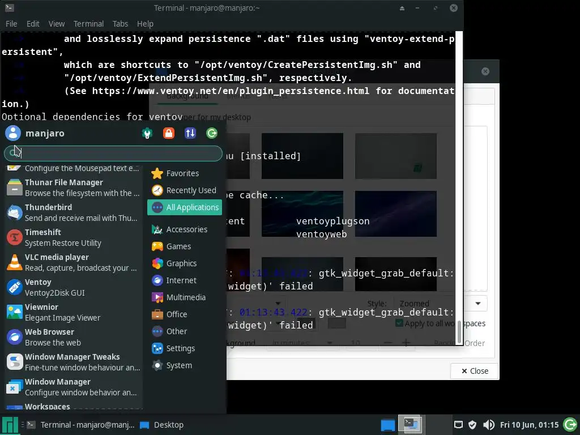Image resolution: width=580 pixels, height=435 pixels.
Task: Open the Help menu in Terminal
Action: click(145, 24)
